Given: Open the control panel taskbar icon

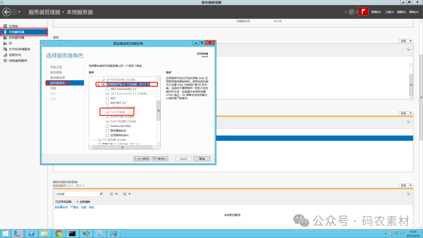Looking at the screenshot, I should click(113, 233).
